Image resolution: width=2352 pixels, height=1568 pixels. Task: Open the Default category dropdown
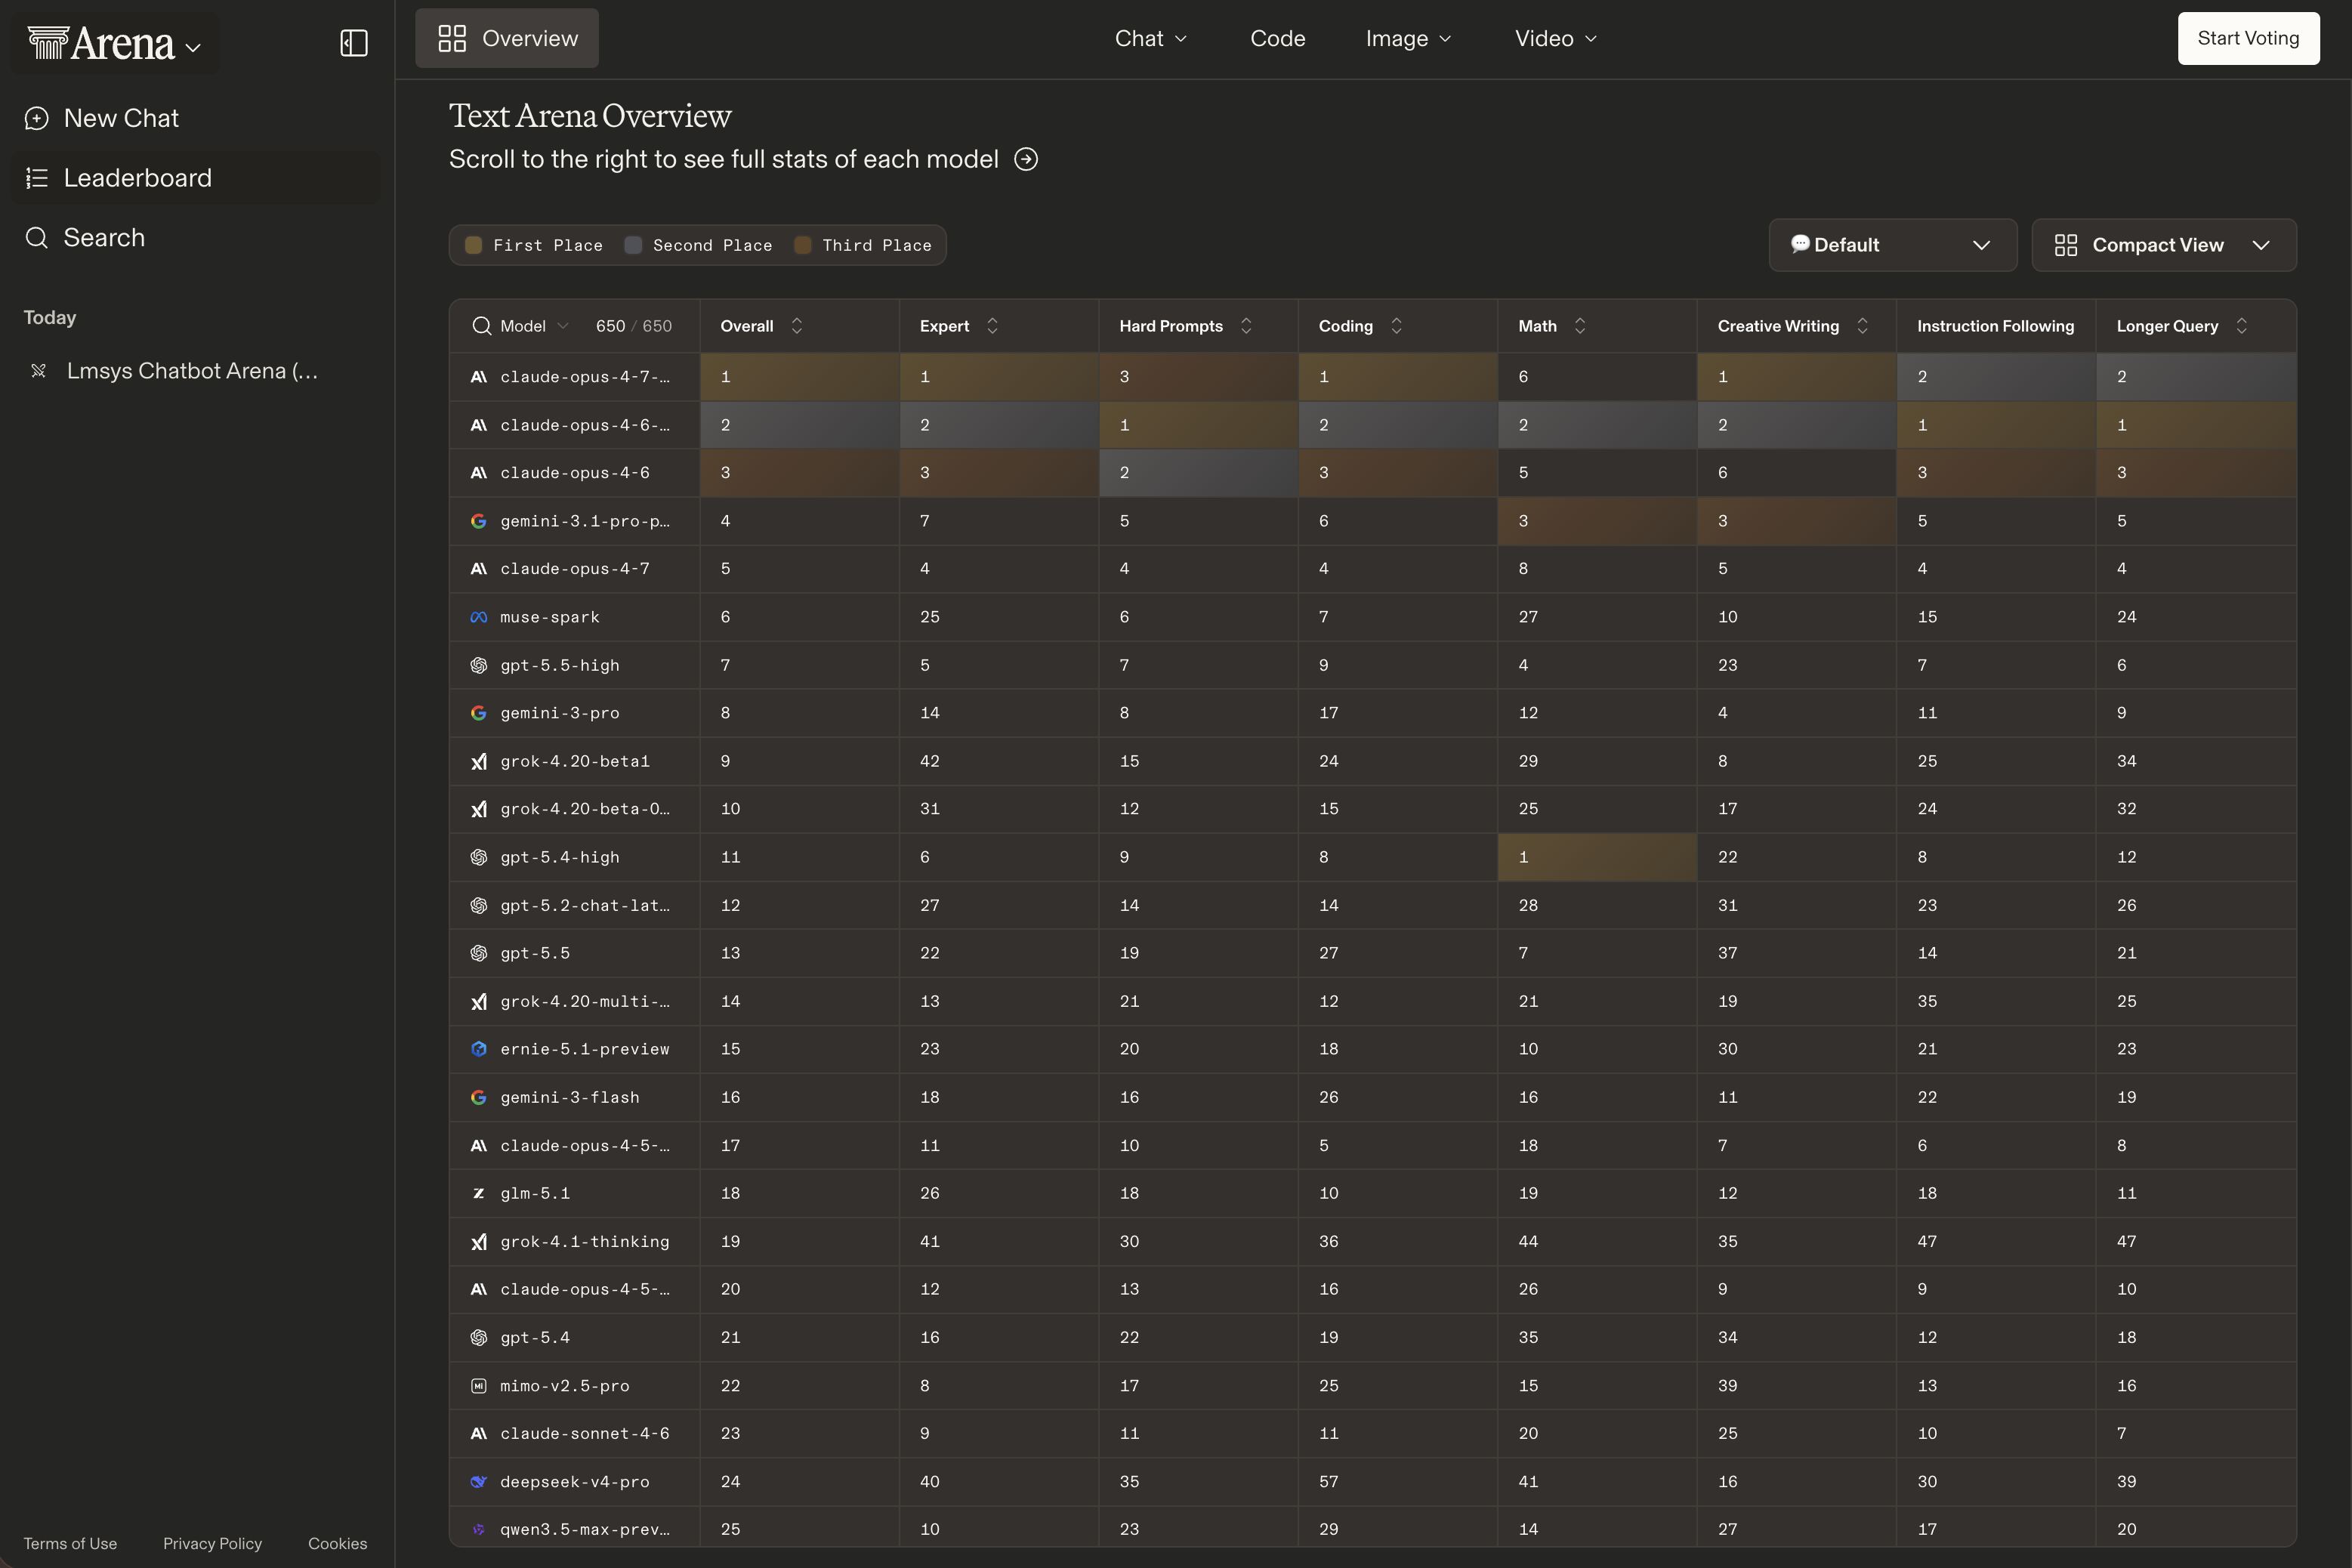[1893, 245]
